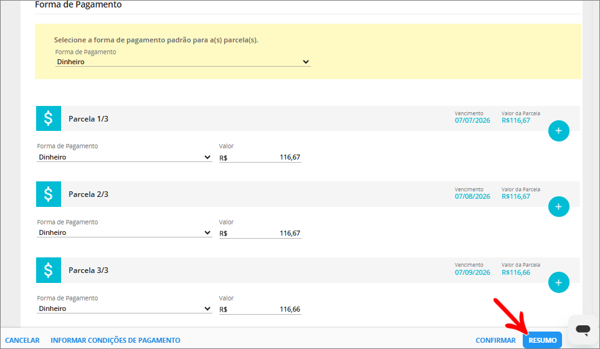The height and width of the screenshot is (349, 600).
Task: Click the Valor field of Parcela 2/3
Action: (260, 233)
